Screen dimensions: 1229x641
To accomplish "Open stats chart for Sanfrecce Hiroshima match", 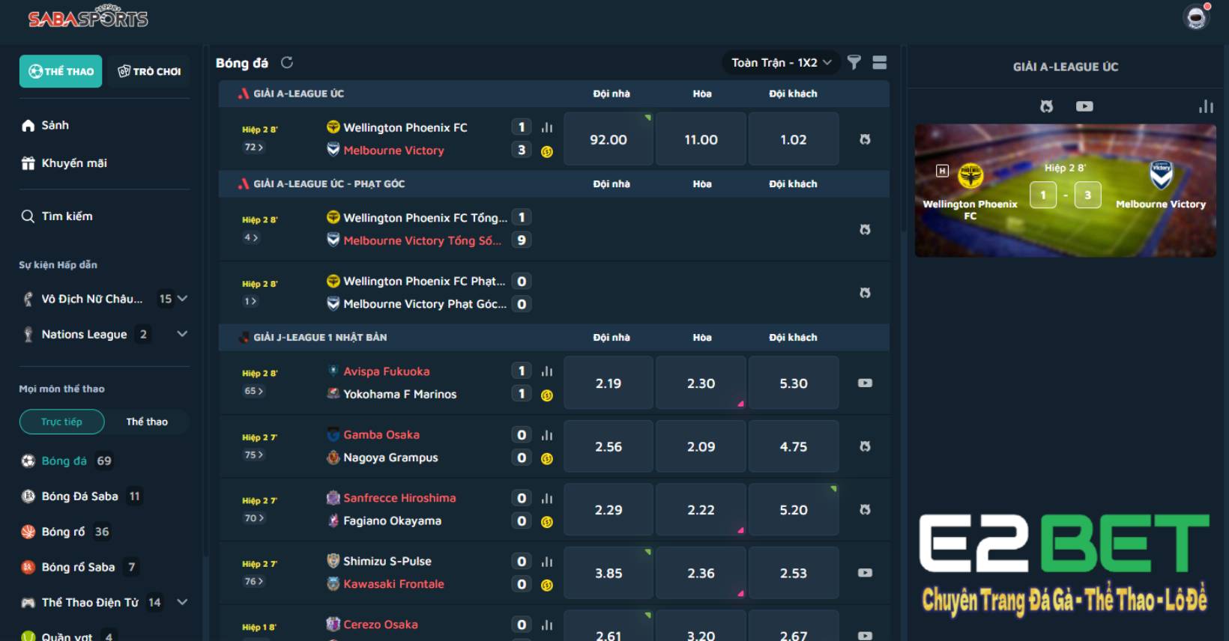I will pos(547,498).
